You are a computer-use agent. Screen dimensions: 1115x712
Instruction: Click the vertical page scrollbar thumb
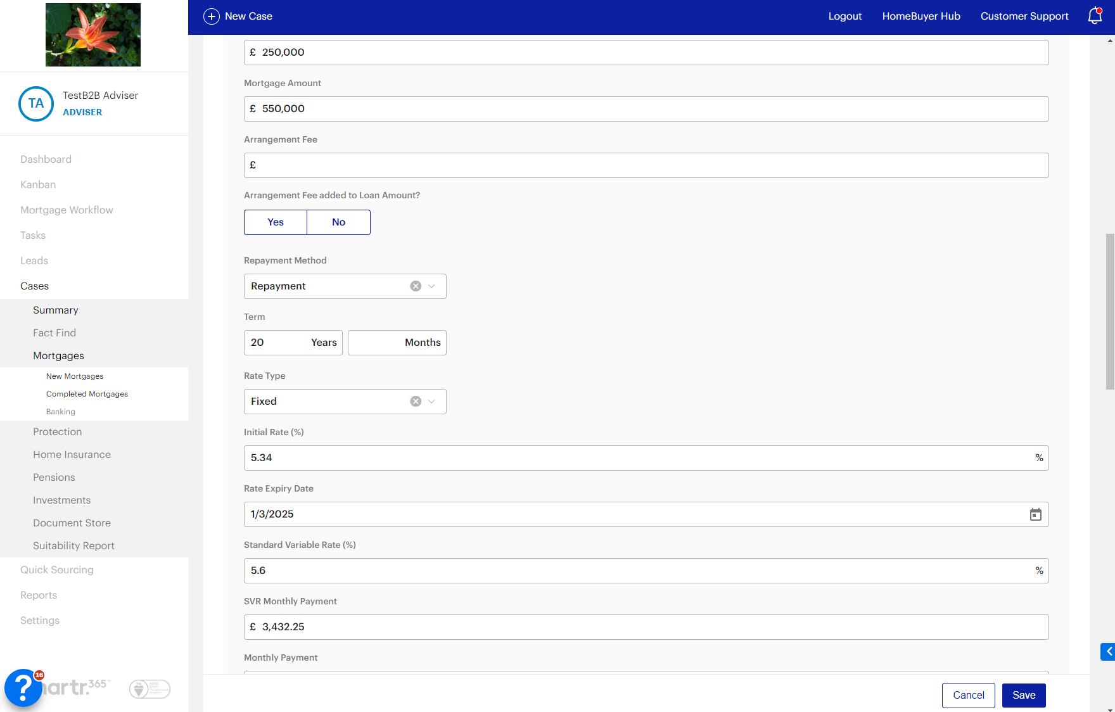1110,312
